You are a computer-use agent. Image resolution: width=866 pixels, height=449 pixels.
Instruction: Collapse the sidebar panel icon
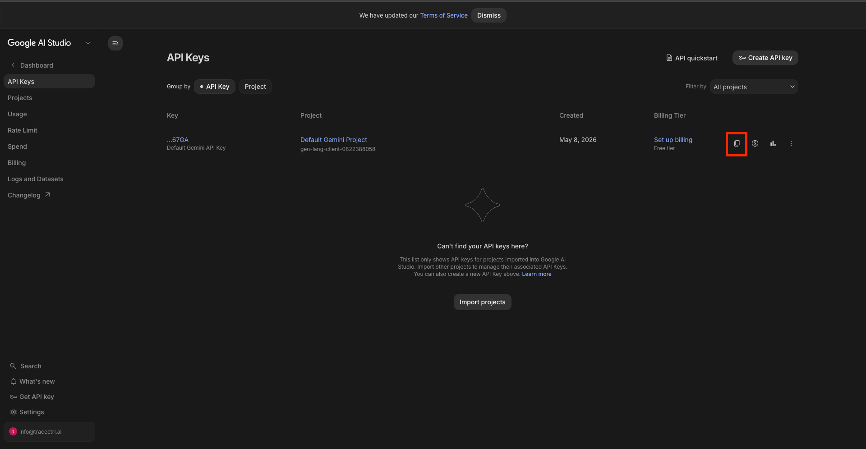[x=115, y=43]
